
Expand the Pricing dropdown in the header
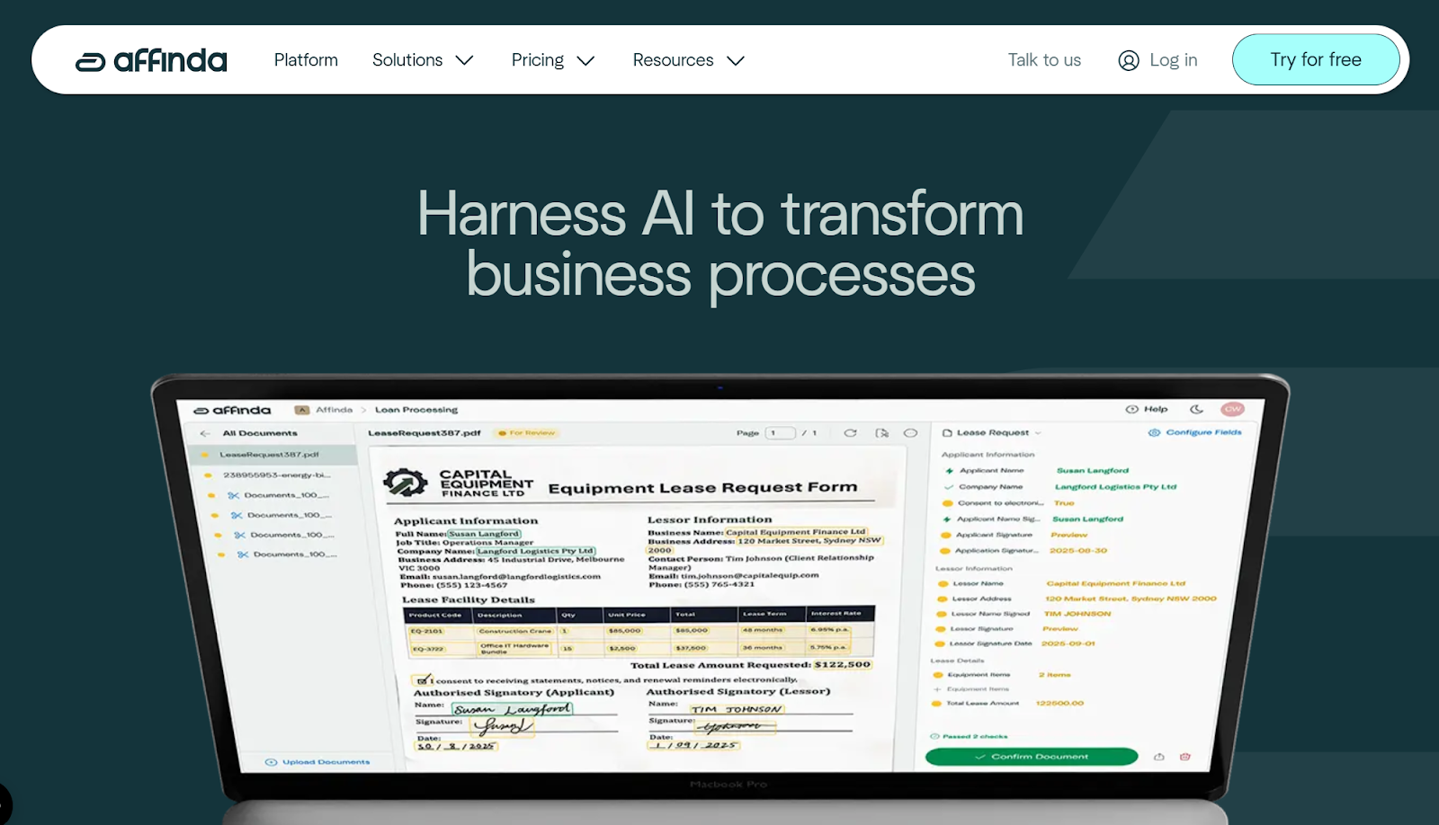(553, 60)
